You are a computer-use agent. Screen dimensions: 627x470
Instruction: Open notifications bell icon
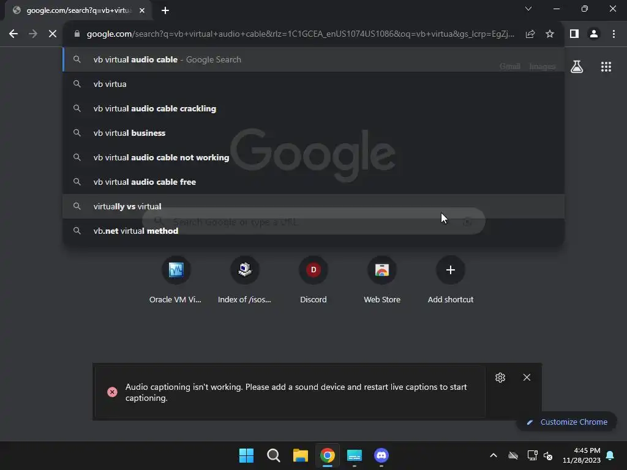tap(610, 455)
